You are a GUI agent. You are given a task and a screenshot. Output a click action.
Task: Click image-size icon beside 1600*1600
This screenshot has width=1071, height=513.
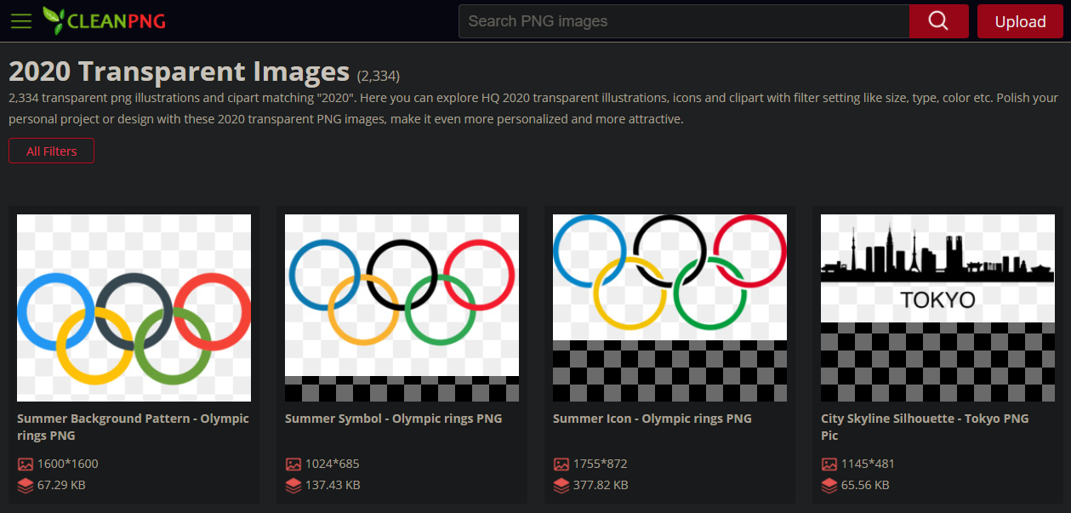25,465
